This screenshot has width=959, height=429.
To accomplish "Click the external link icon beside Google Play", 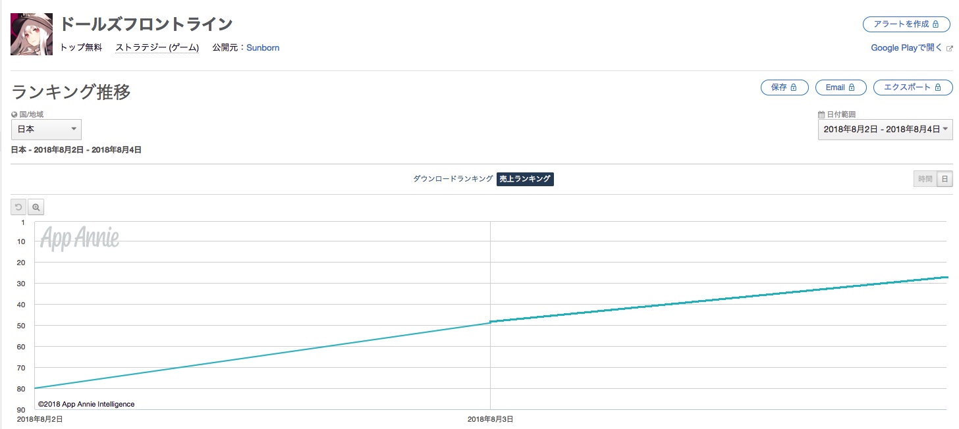I will [949, 49].
